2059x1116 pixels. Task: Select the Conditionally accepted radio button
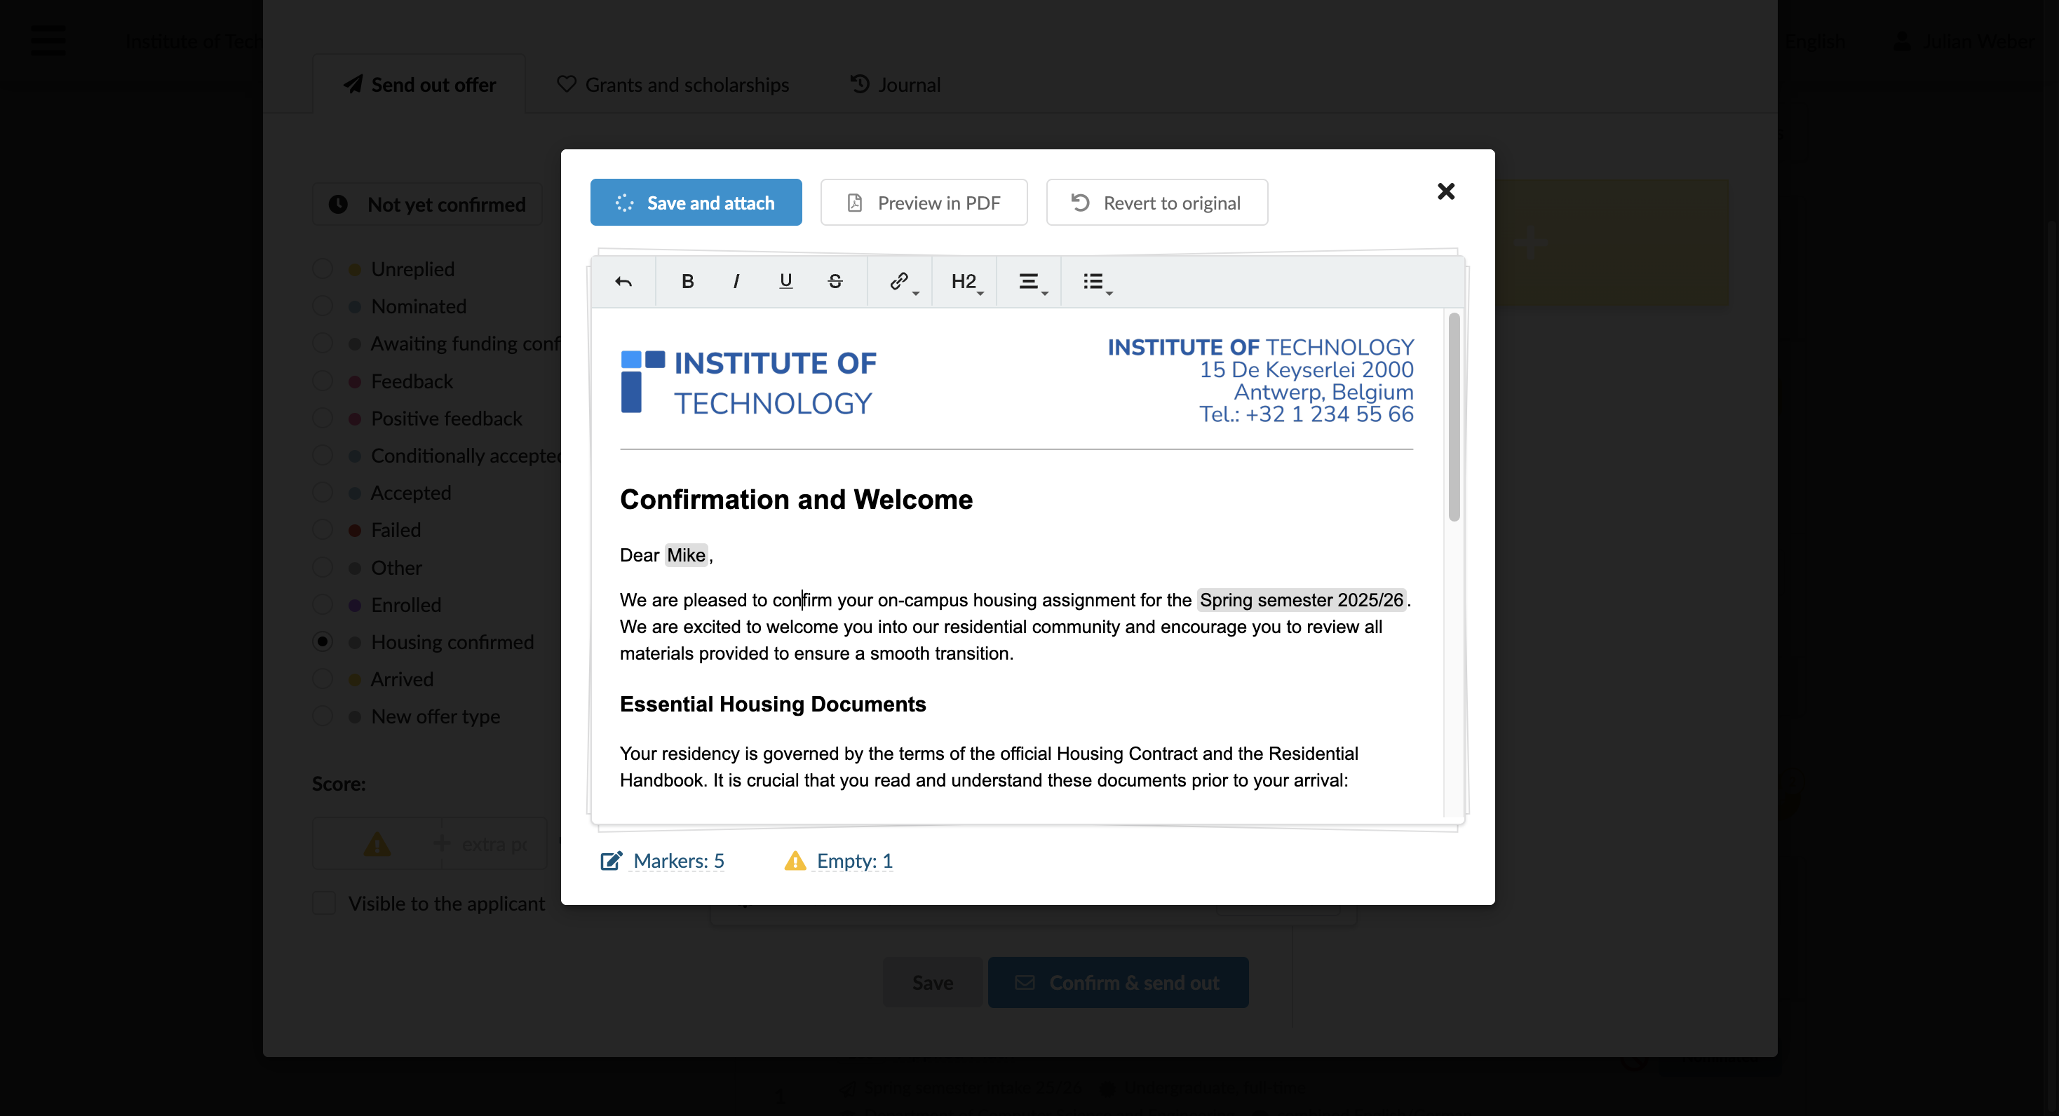[322, 456]
